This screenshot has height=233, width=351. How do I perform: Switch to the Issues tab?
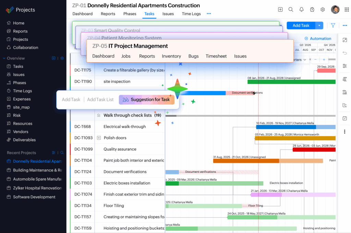168,14
